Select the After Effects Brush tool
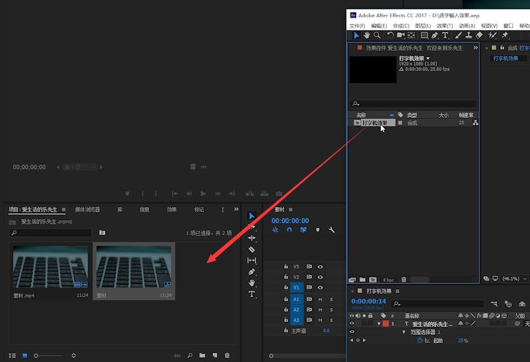Image resolution: width=530 pixels, height=362 pixels. [458, 35]
